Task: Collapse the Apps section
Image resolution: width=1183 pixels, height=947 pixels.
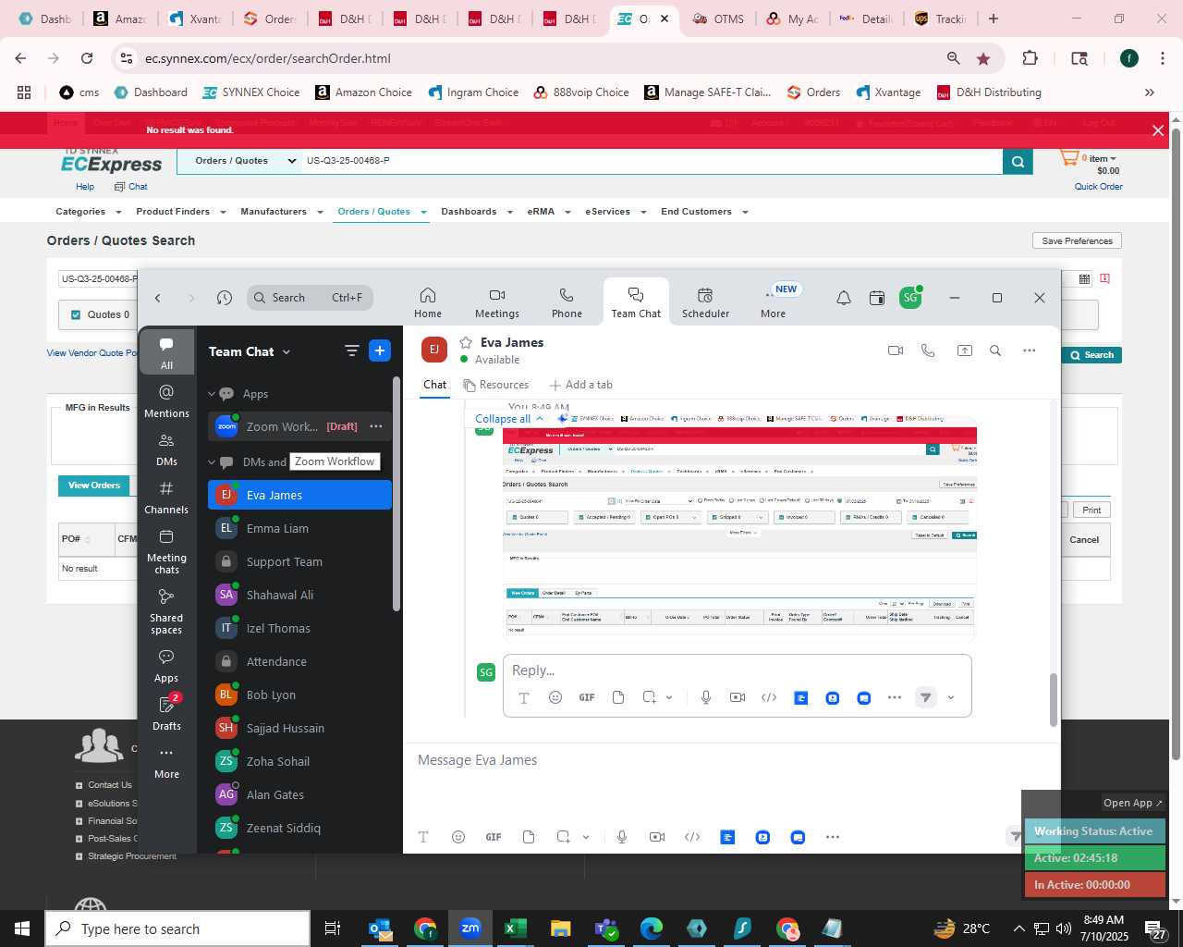Action: pos(212,394)
